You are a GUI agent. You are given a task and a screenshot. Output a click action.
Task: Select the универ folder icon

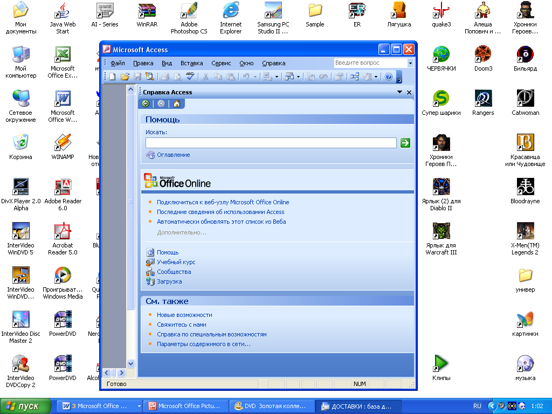coord(525,280)
